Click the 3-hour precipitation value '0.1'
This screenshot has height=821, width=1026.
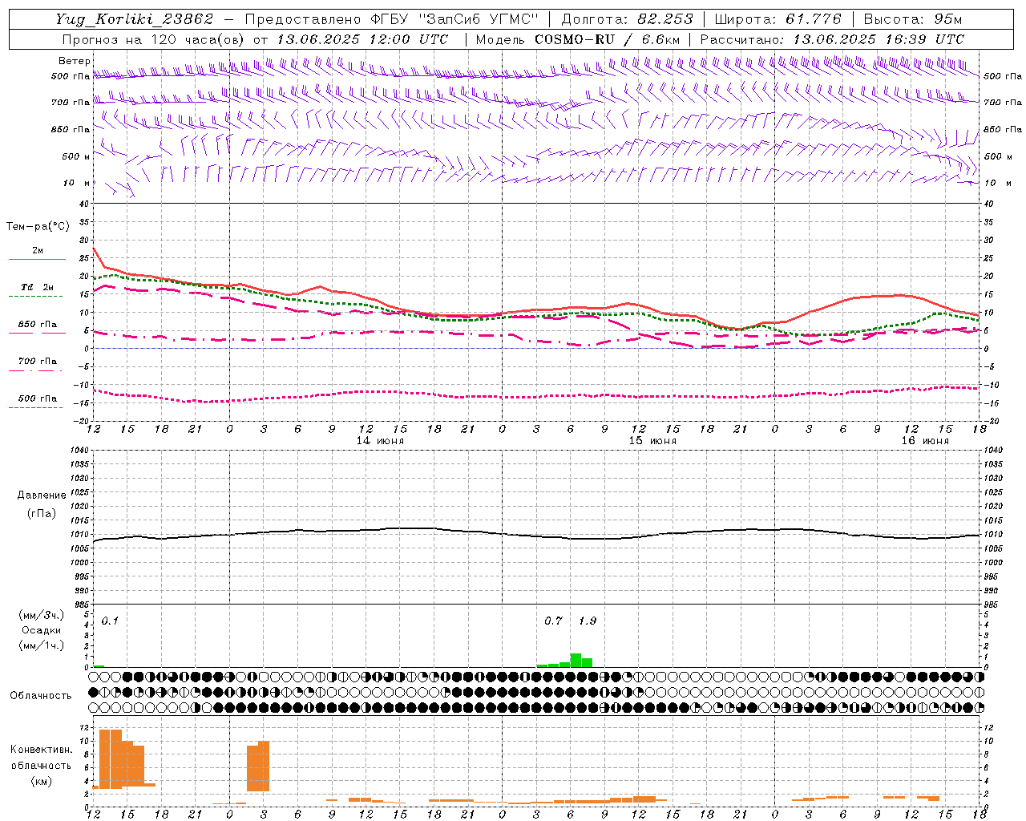pyautogui.click(x=110, y=621)
